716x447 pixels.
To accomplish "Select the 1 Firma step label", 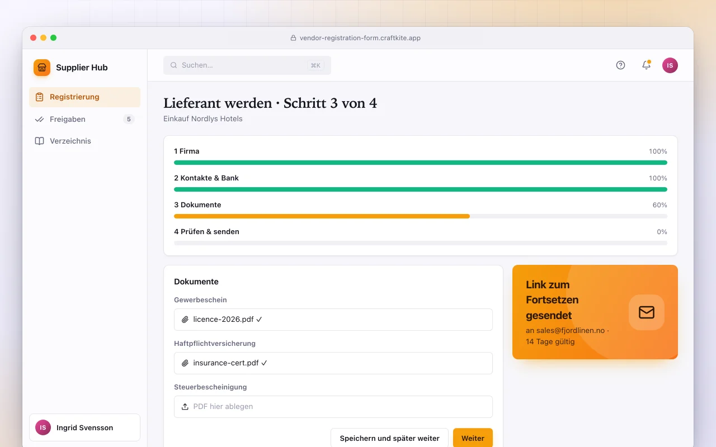I will tap(187, 151).
